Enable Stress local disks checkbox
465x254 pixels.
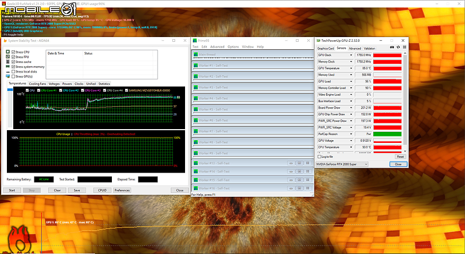tap(13, 71)
